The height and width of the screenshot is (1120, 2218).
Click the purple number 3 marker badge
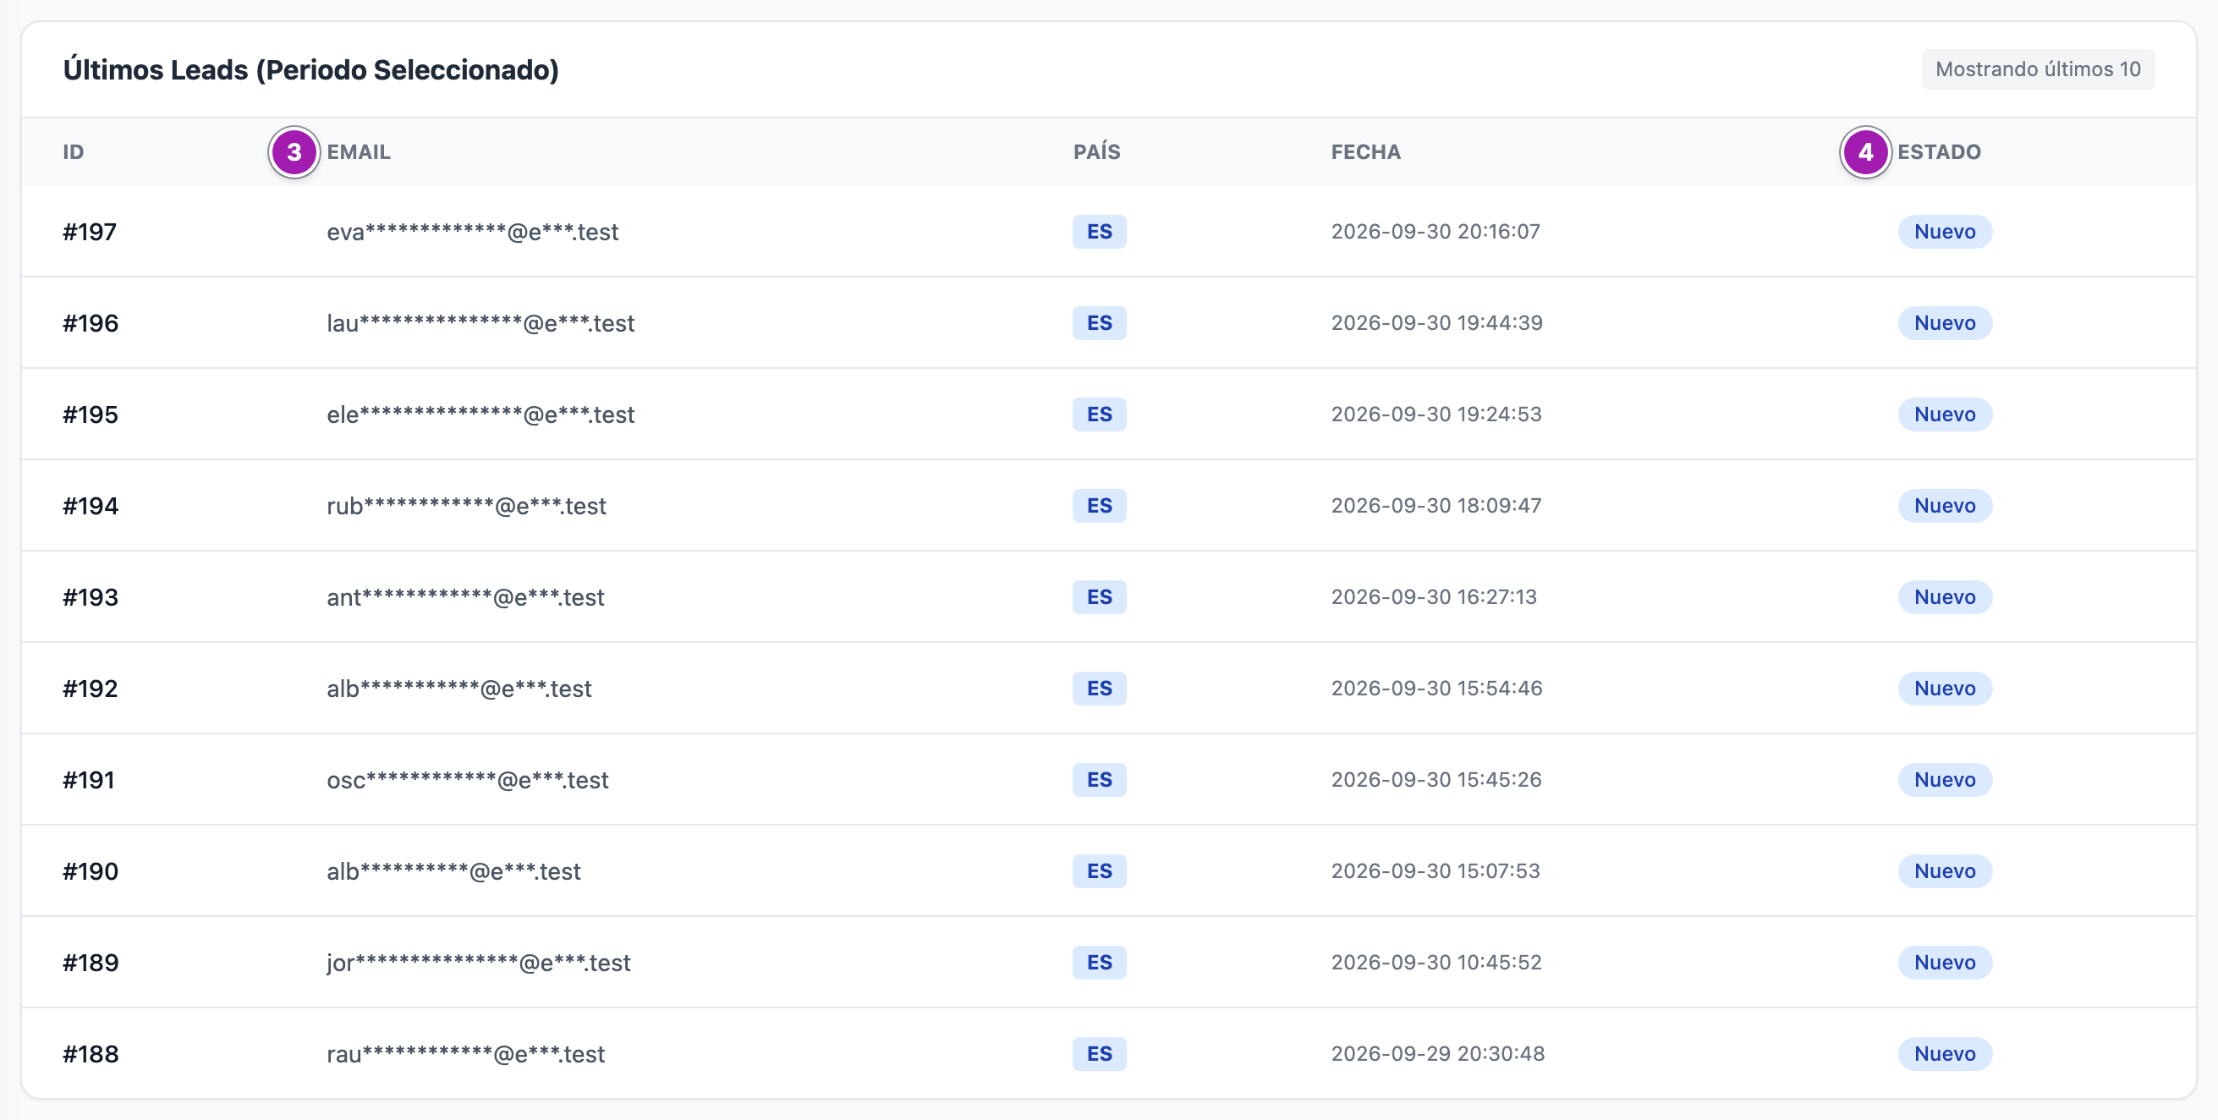294,152
